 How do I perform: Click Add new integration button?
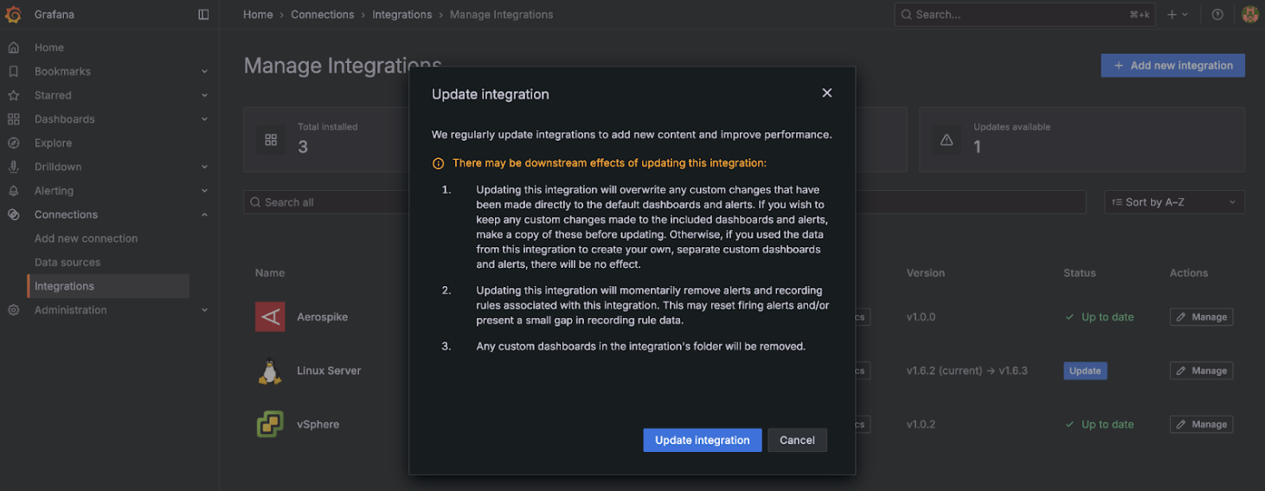click(x=1172, y=66)
